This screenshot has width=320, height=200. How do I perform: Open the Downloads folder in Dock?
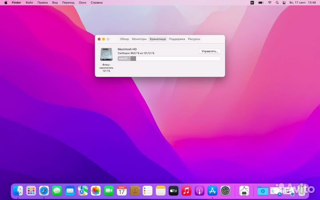[263, 191]
